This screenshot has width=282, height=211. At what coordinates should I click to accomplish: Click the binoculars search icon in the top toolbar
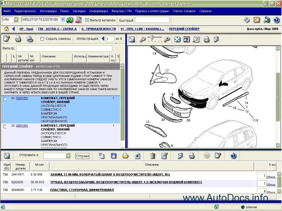pyautogui.click(x=267, y=20)
